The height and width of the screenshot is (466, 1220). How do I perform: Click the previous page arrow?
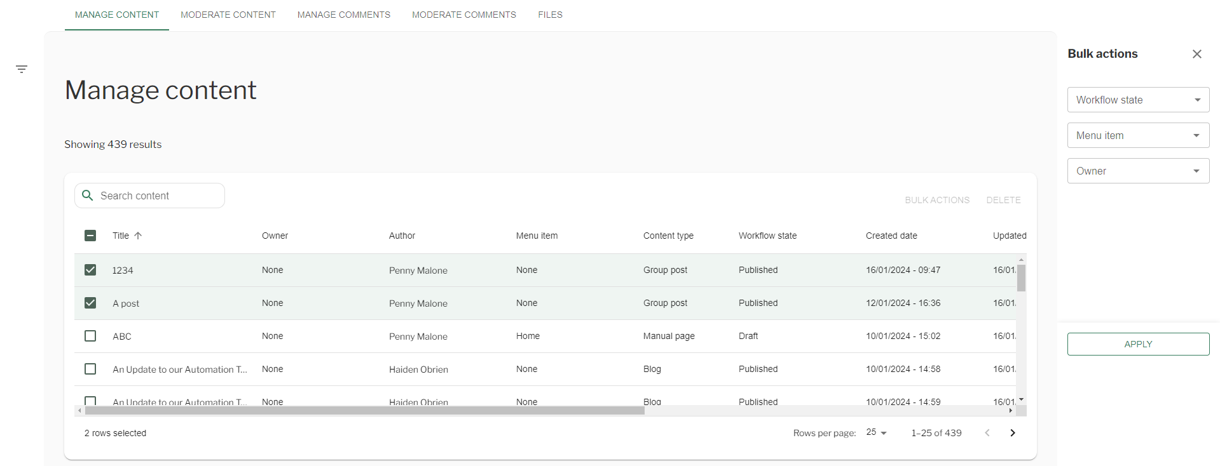tap(987, 433)
